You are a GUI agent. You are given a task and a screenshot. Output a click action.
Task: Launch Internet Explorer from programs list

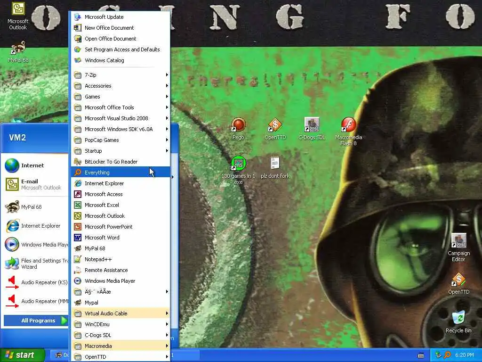tap(120, 183)
